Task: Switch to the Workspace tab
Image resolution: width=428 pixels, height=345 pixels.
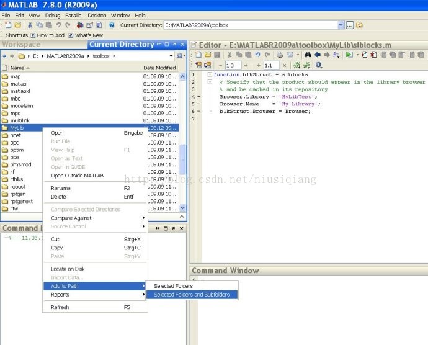Action: (x=21, y=44)
